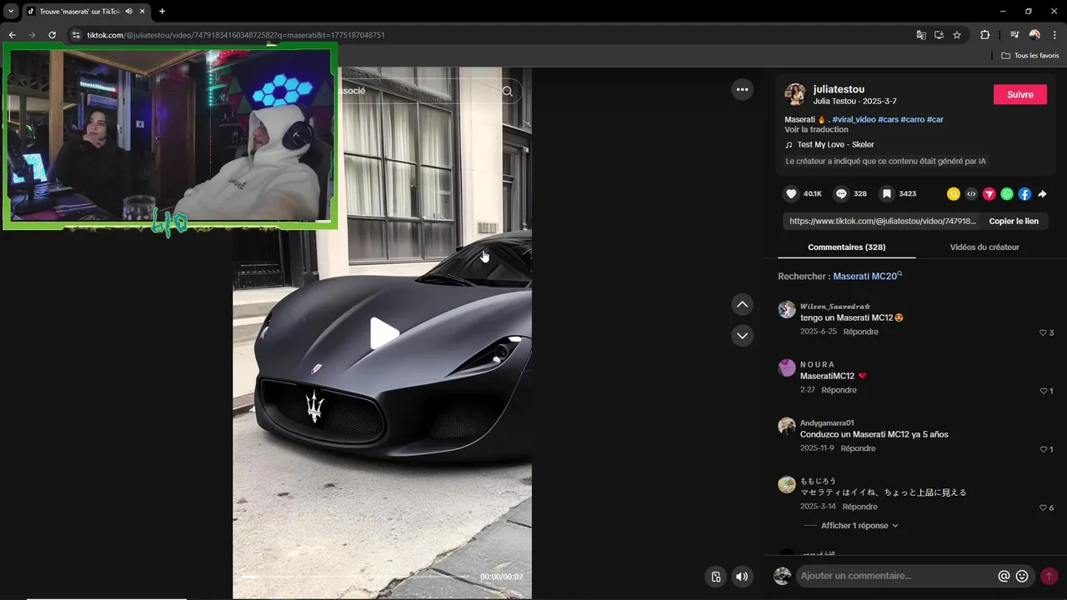Like Wilson_Saavedra's comment
The height and width of the screenshot is (600, 1067).
coord(1043,332)
